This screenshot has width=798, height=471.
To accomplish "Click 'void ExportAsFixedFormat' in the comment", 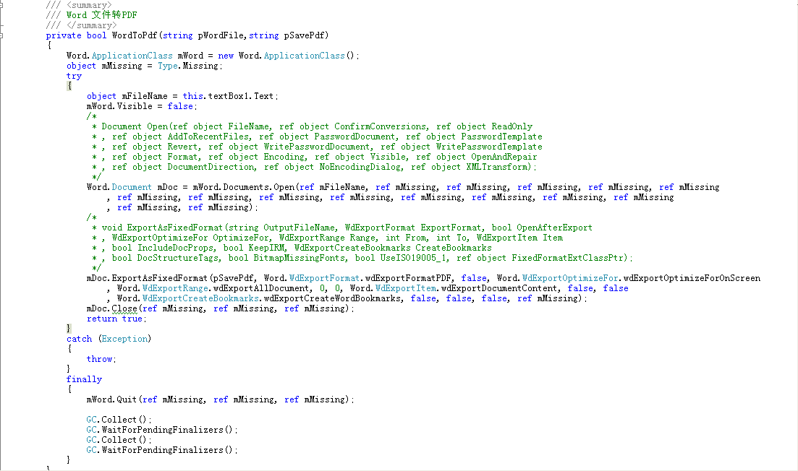I will (x=162, y=228).
